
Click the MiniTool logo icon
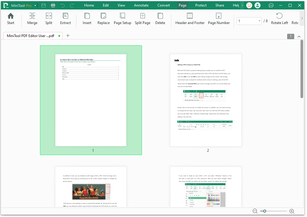coord(6,5)
